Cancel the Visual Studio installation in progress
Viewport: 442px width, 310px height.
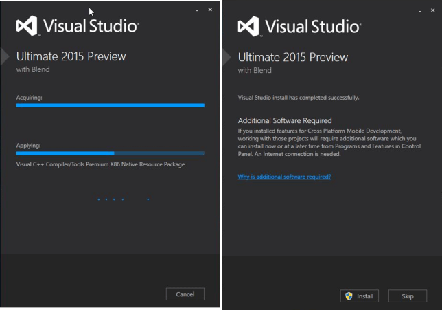185,294
